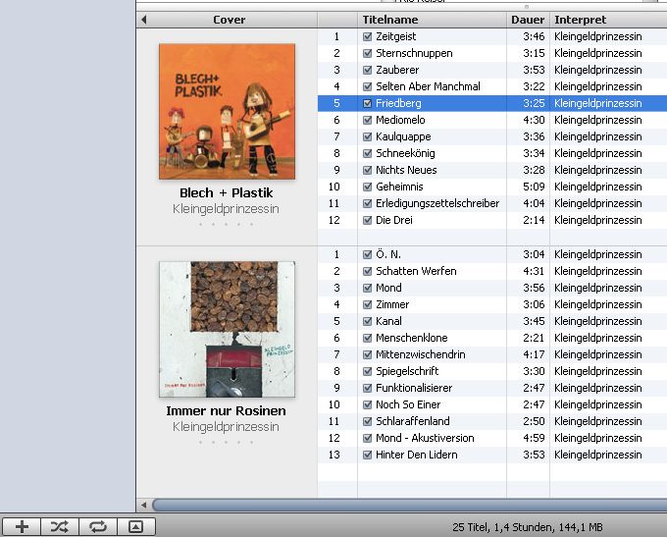This screenshot has width=667, height=537.
Task: Select the track Mediomelo
Action: click(x=400, y=120)
